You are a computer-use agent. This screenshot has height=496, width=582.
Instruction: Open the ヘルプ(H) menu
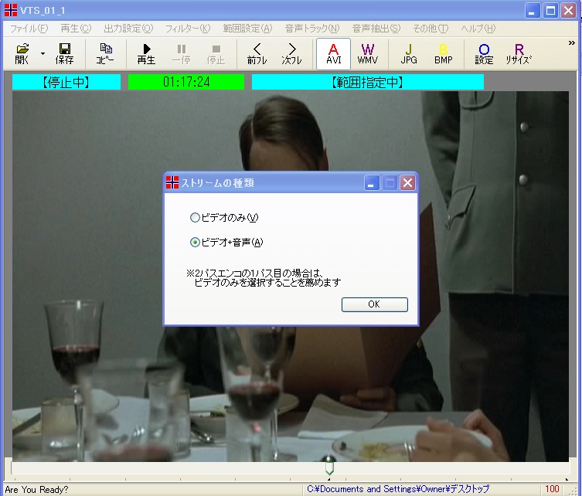click(478, 29)
